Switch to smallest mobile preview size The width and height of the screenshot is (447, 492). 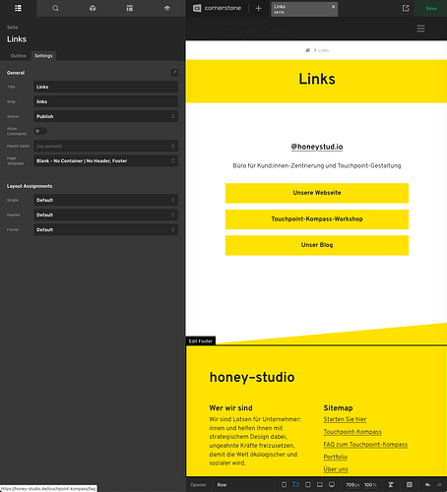click(x=285, y=484)
